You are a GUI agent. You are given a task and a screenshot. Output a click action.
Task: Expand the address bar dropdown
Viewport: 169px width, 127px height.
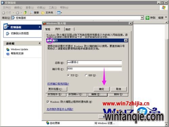pyautogui.click(x=142, y=18)
